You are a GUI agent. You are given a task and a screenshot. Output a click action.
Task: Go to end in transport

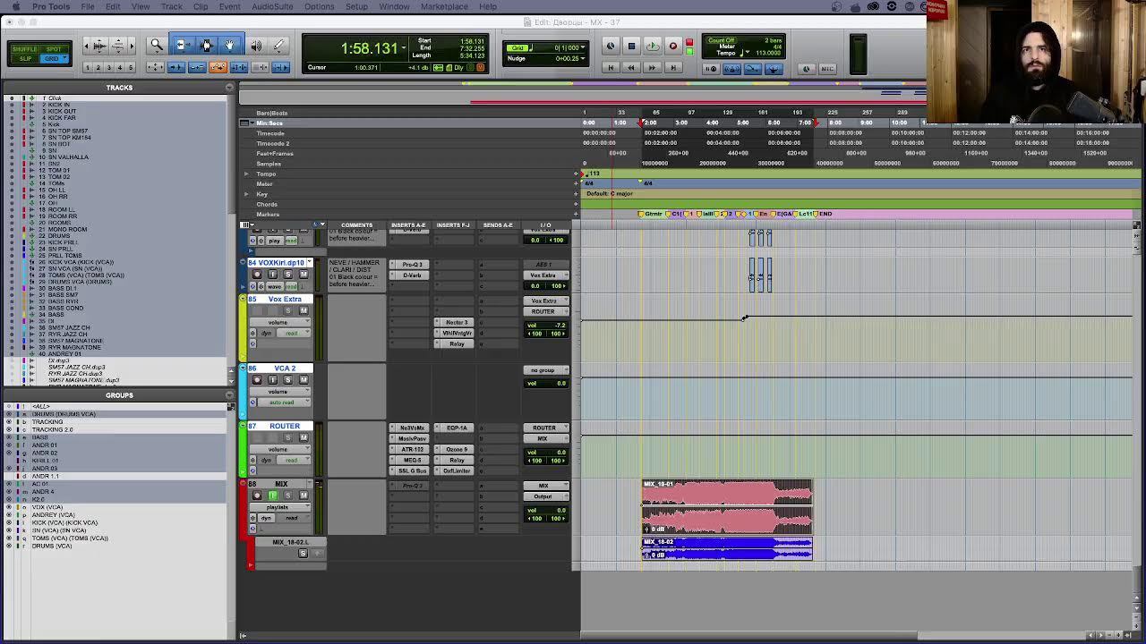pos(673,67)
